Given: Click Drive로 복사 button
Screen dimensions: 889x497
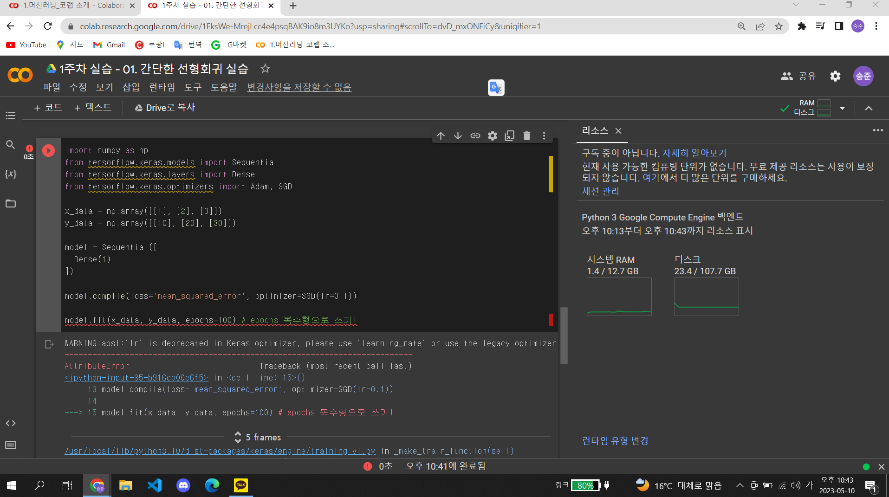Looking at the screenshot, I should click(164, 108).
